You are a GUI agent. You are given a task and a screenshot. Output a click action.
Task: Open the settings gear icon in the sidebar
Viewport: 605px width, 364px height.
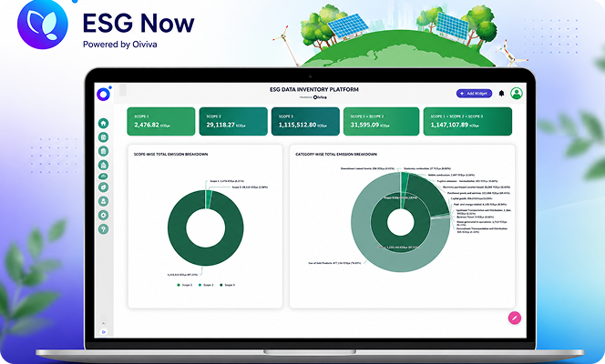pyautogui.click(x=103, y=215)
